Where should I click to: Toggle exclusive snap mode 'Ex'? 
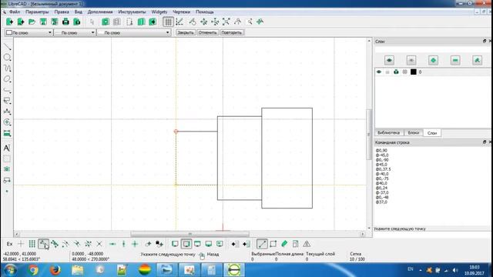[10, 244]
